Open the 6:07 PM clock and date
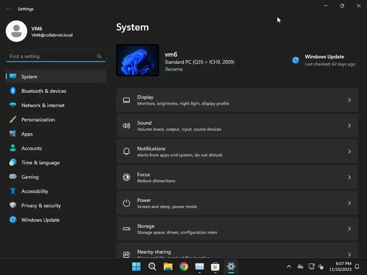 tap(340, 266)
